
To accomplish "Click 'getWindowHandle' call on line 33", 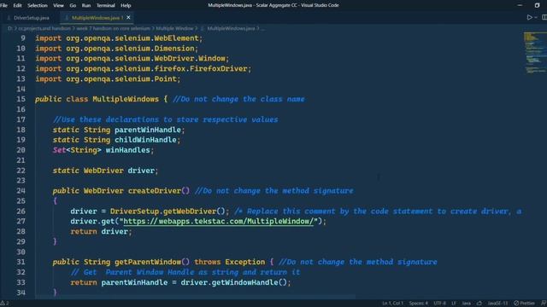I will pos(245,282).
